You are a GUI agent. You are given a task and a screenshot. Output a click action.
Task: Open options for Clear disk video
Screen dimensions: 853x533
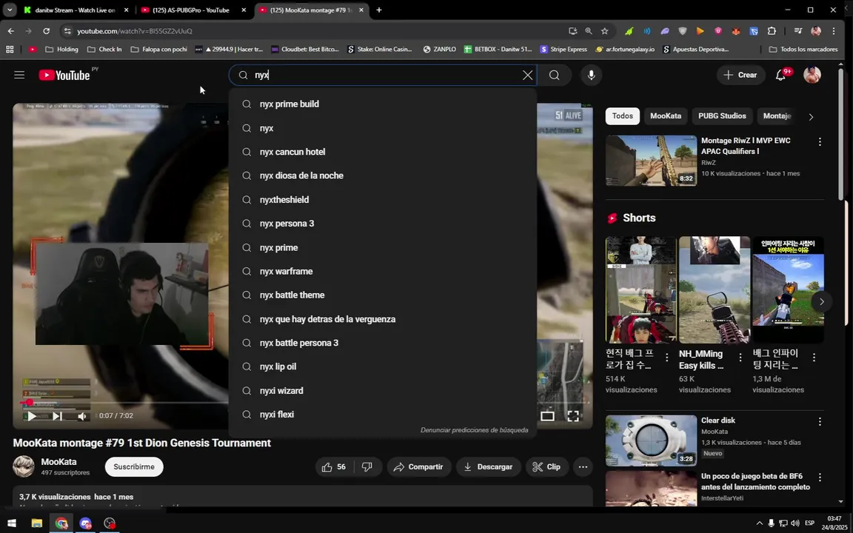point(820,421)
